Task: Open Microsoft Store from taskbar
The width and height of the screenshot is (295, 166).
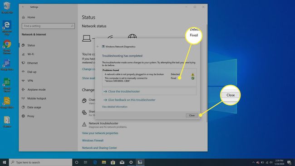Action: point(113,162)
